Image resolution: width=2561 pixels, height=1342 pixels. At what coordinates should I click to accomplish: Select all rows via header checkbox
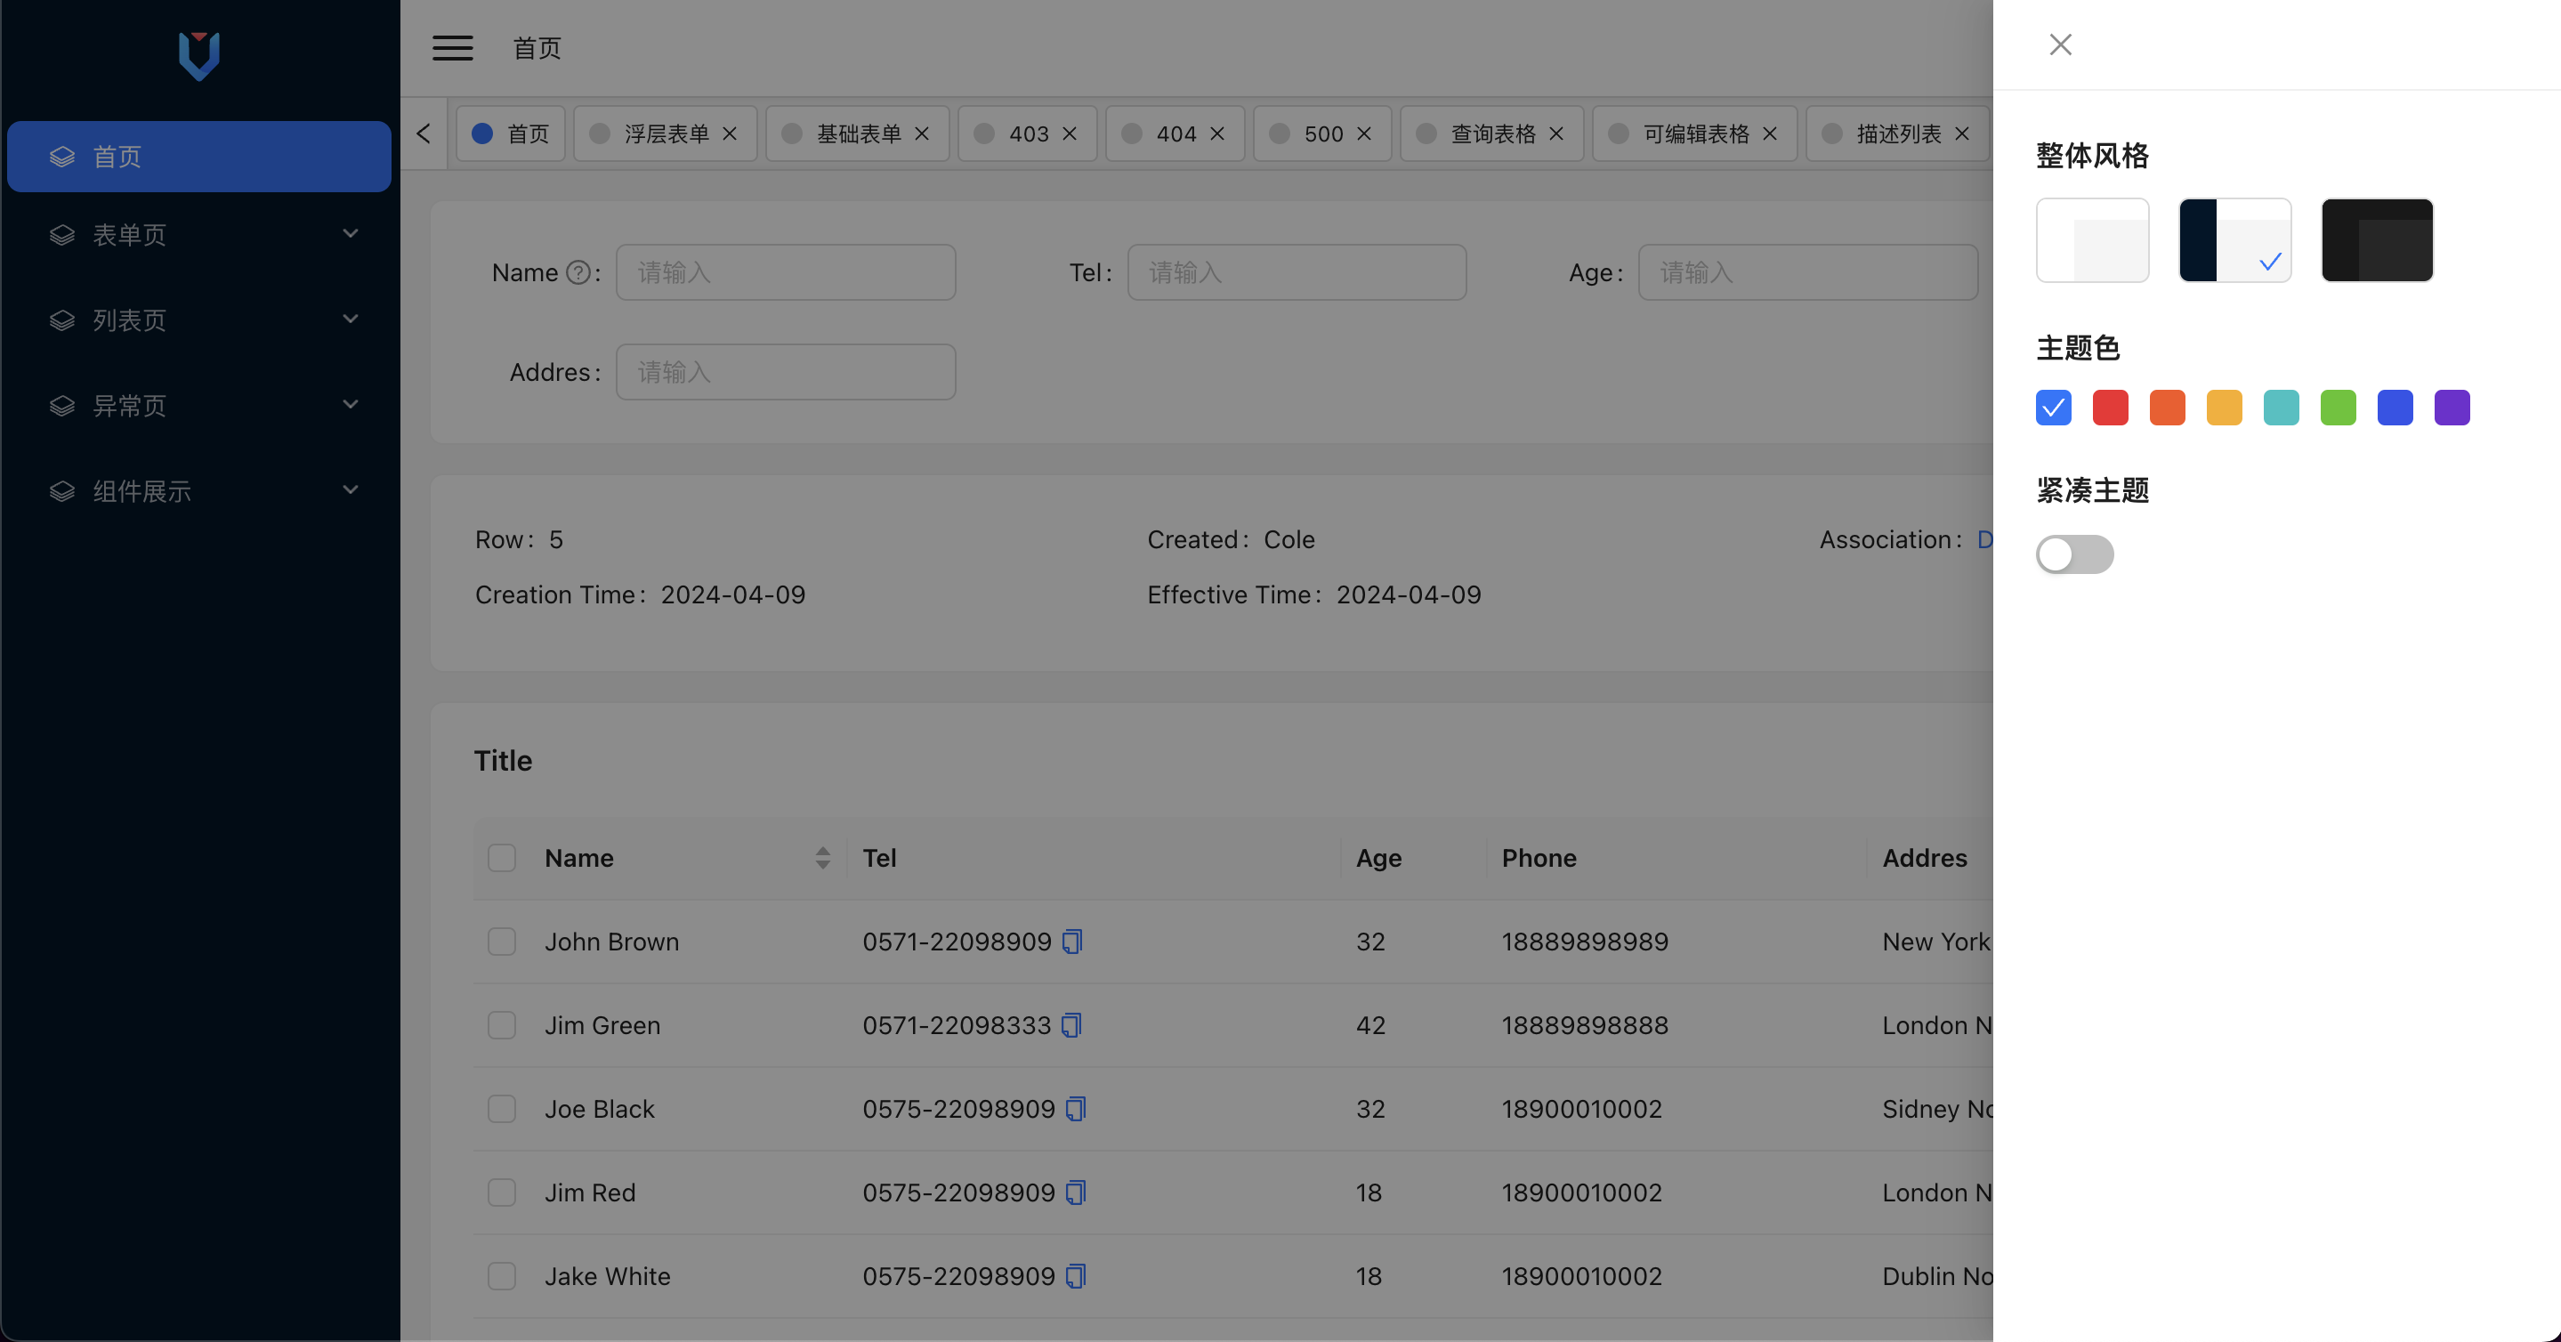(x=502, y=858)
